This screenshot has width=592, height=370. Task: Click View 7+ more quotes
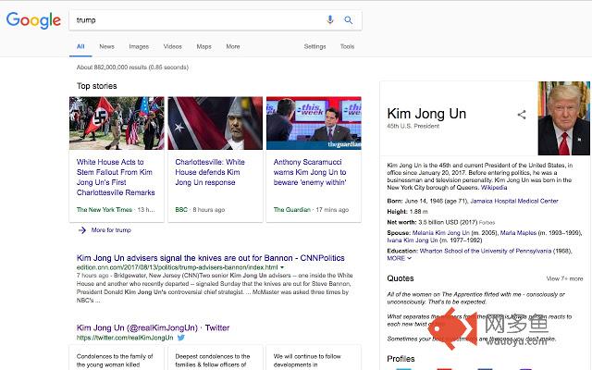point(564,278)
